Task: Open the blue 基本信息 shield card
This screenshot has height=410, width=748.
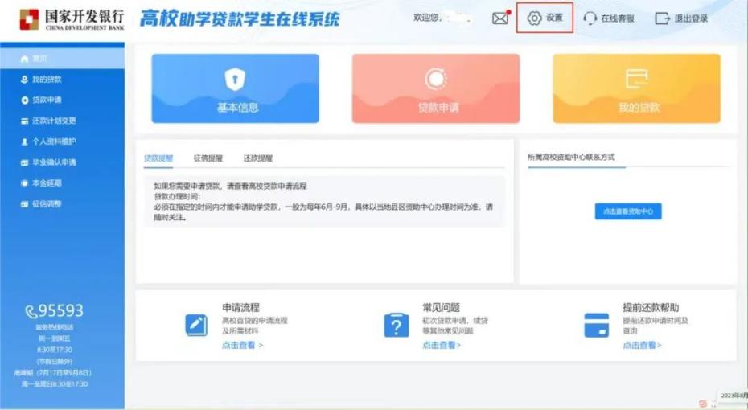Action: [235, 88]
